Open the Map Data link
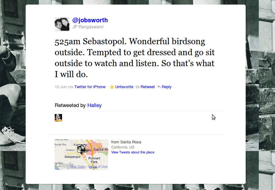The width and height of the screenshot is (275, 190). (x=78, y=167)
